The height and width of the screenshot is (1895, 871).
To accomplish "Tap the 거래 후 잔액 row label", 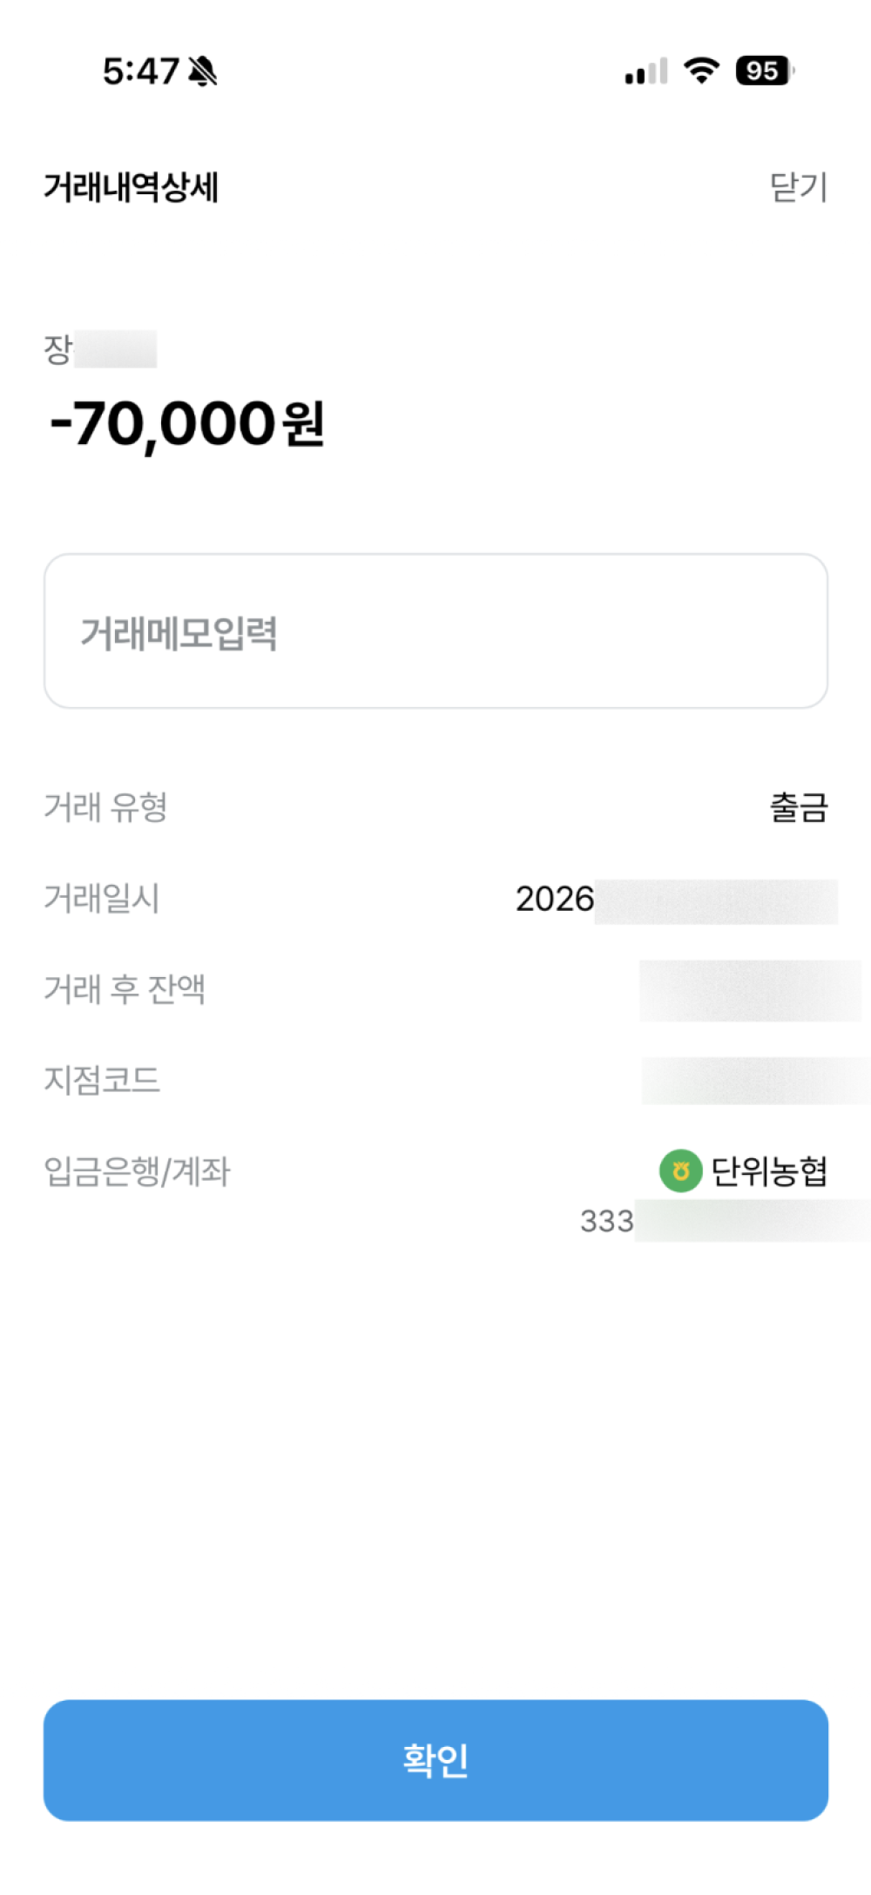I will tap(125, 989).
